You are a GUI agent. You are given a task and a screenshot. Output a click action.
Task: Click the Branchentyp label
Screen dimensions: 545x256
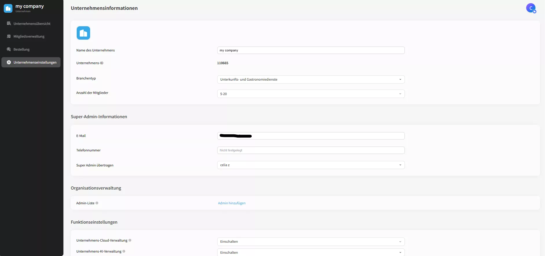[x=86, y=78]
